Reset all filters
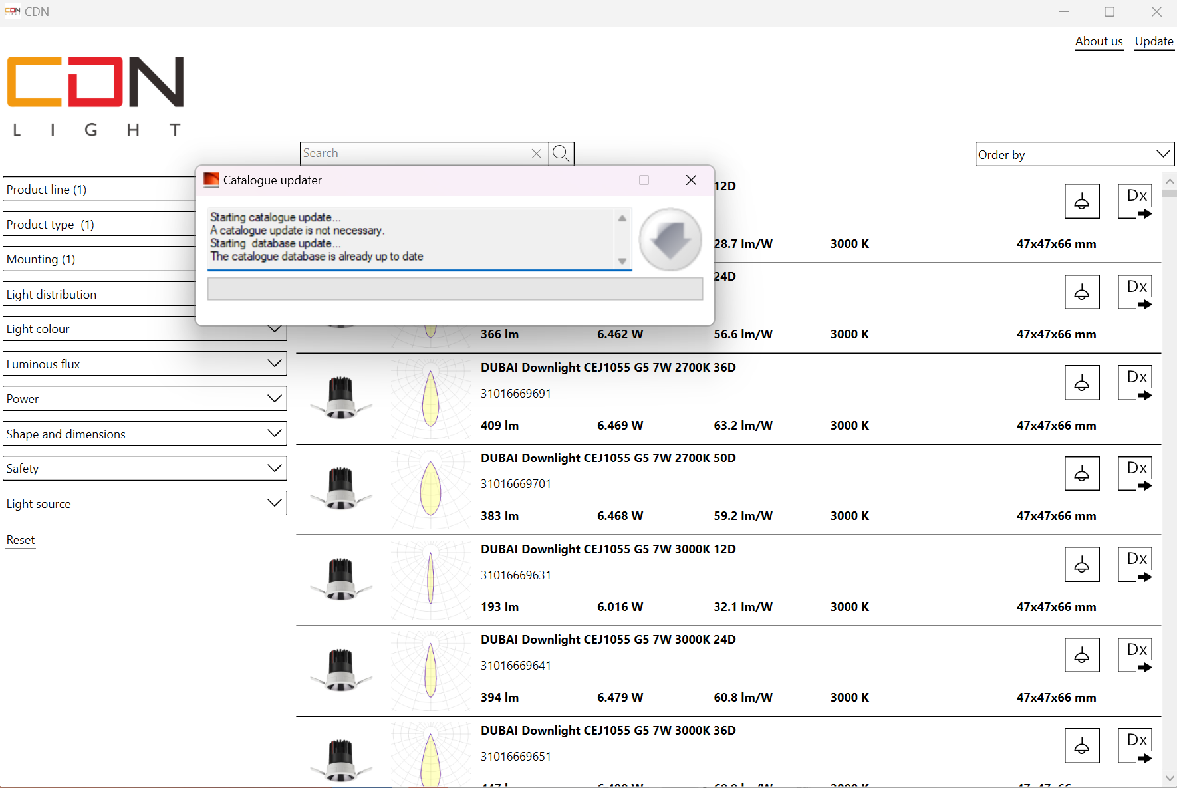This screenshot has width=1177, height=788. click(x=21, y=540)
